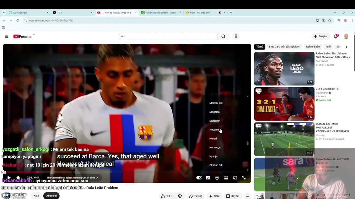Enter full screen mode
The image size is (355, 199).
244,178
